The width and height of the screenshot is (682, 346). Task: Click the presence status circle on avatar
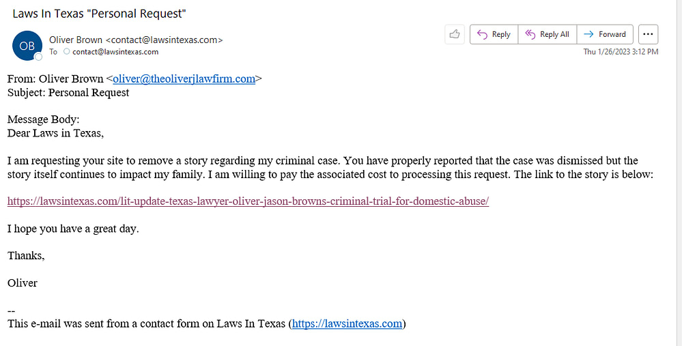(x=38, y=57)
